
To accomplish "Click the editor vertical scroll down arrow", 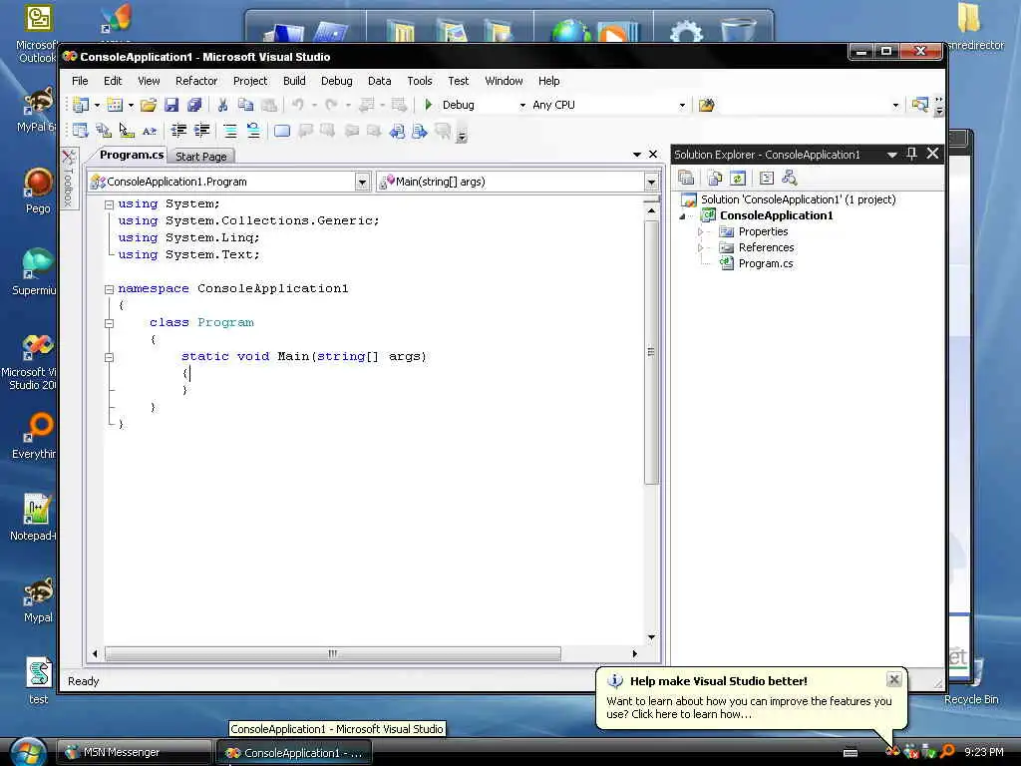I will [x=651, y=637].
